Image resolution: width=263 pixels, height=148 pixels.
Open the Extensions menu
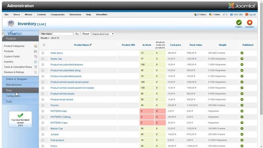click(75, 15)
